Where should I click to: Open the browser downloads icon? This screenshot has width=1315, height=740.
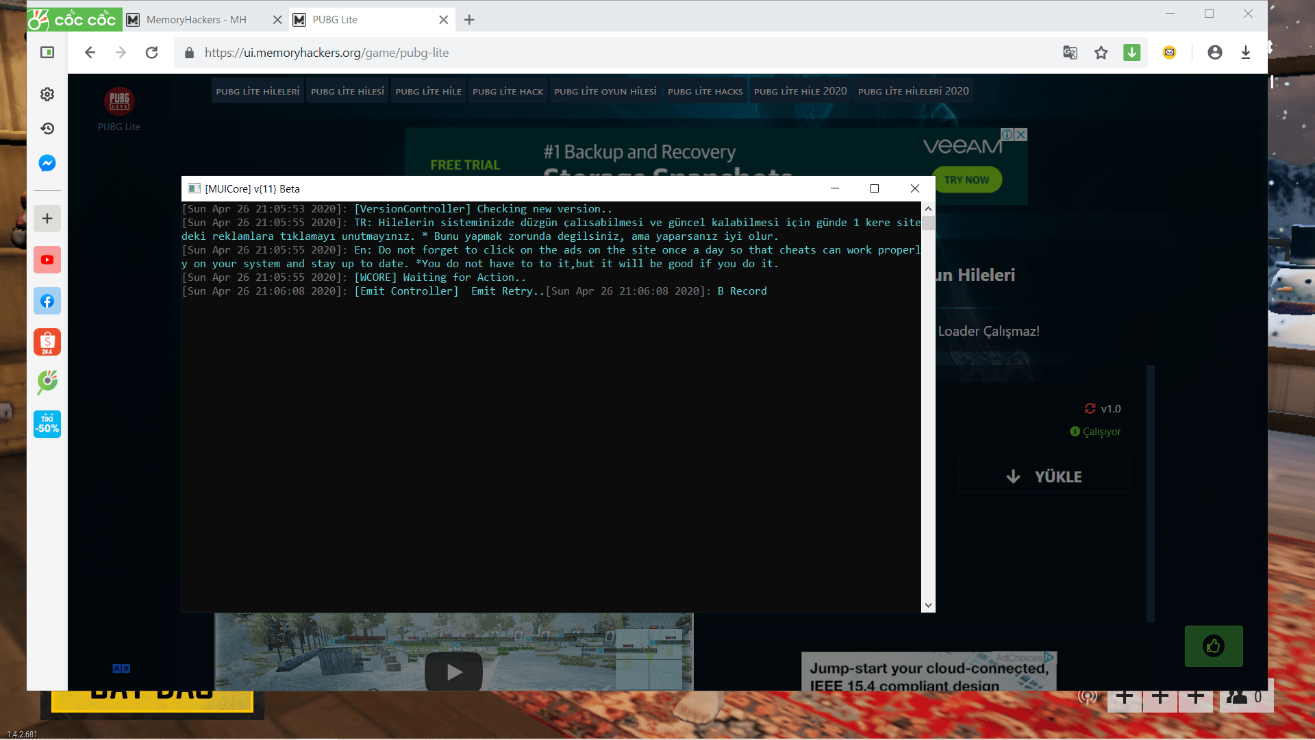(x=1245, y=53)
